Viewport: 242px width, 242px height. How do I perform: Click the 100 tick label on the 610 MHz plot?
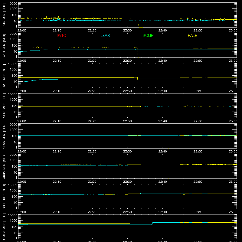pyautogui.click(x=15, y=75)
